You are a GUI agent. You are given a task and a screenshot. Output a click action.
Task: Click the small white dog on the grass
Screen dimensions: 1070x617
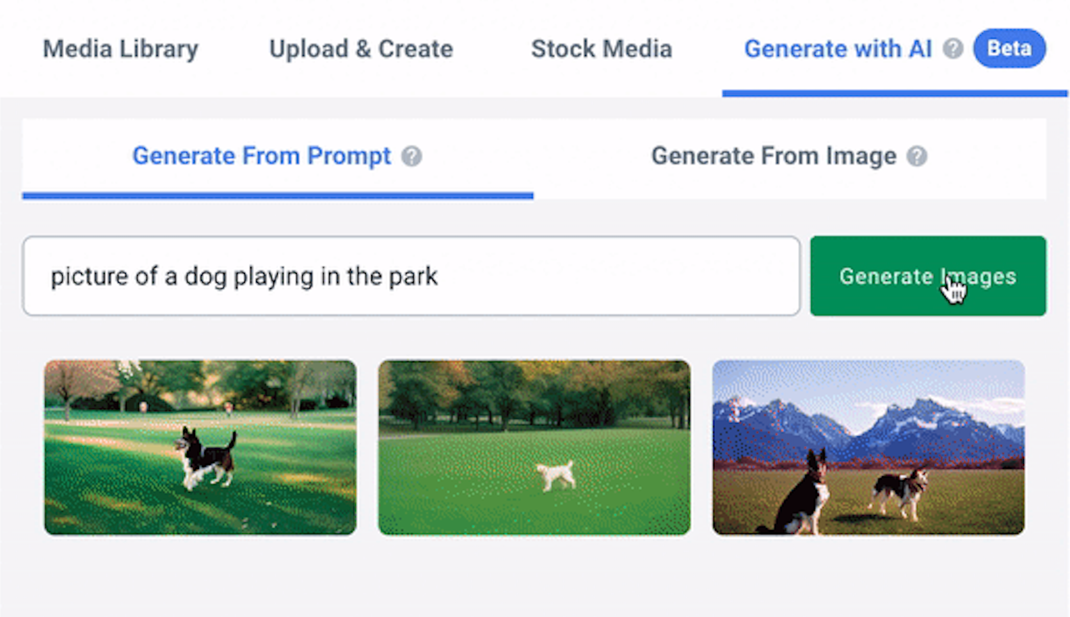click(x=555, y=476)
